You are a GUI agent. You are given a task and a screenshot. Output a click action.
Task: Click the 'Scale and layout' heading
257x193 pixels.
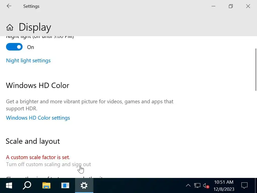[x=33, y=141]
